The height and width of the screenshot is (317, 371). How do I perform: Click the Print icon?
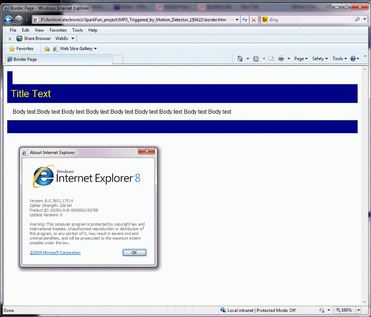tap(281, 58)
